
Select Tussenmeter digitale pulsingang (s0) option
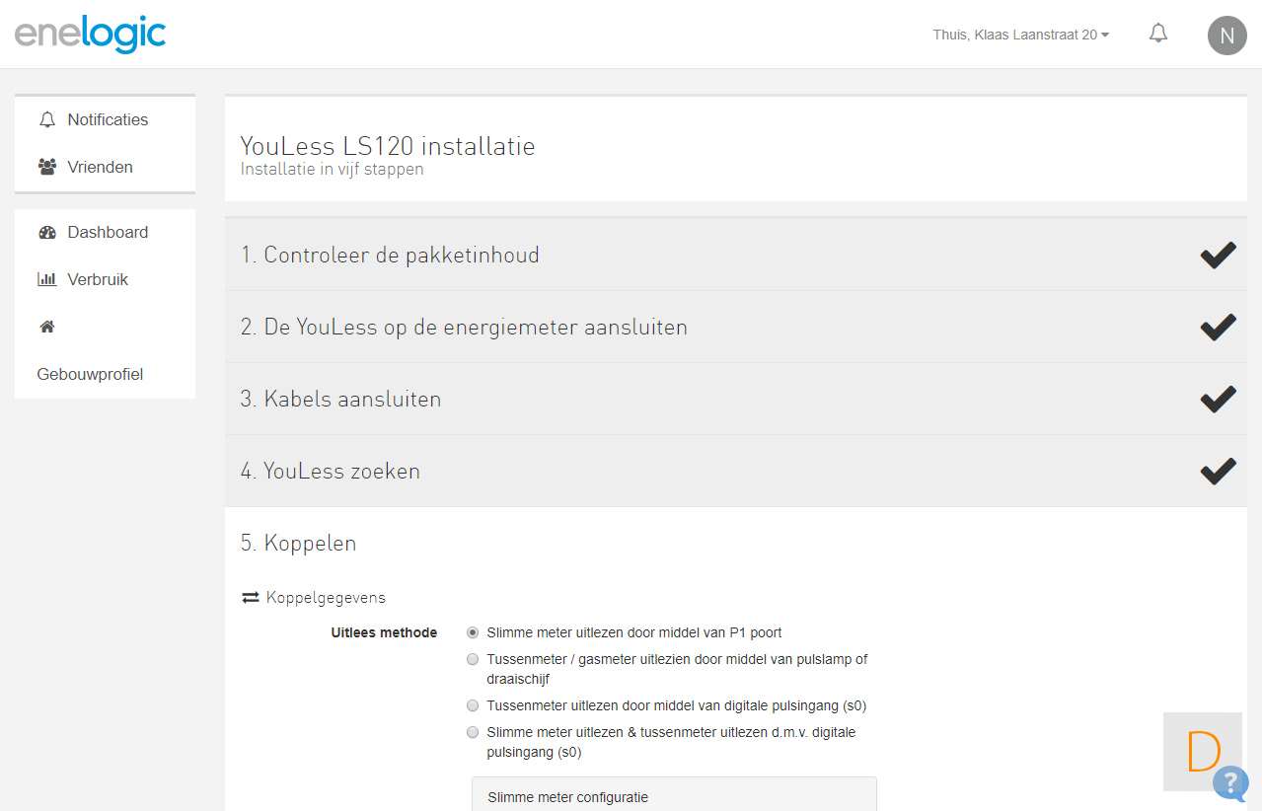click(x=473, y=705)
